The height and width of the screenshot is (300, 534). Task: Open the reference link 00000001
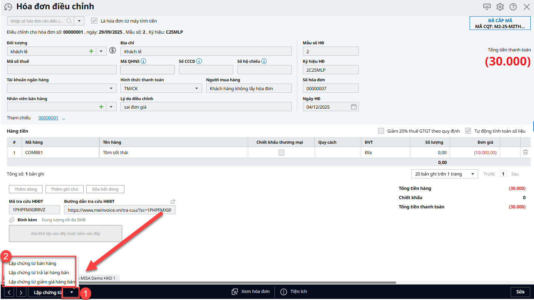[x=48, y=118]
